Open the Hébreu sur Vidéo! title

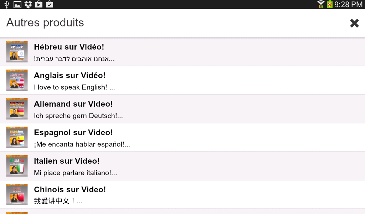click(x=69, y=47)
